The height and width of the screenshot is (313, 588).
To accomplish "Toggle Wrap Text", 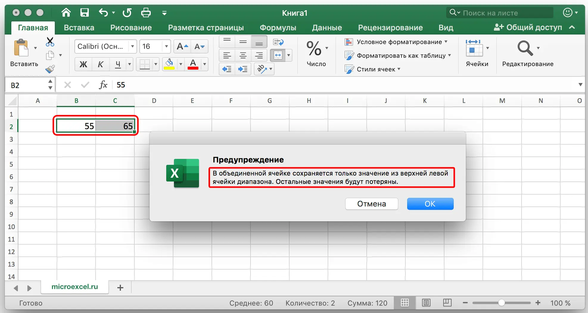I will click(x=278, y=42).
